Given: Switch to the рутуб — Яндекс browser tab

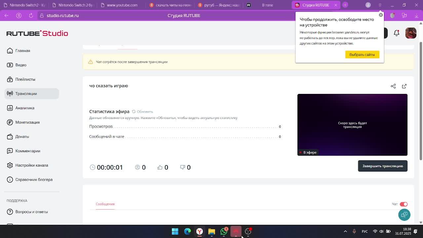Looking at the screenshot, I should [x=219, y=5].
